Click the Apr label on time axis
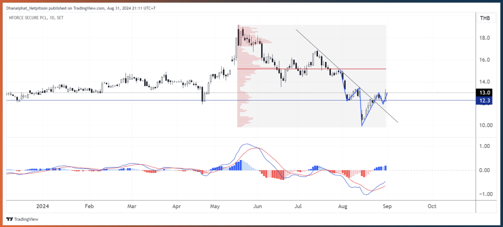Image resolution: width=503 pixels, height=227 pixels. coord(176,206)
